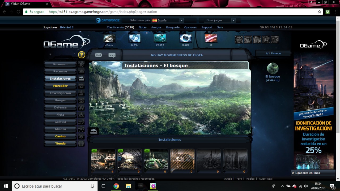Click the yellow question mark help icon
This screenshot has height=191, width=340.
click(x=82, y=55)
